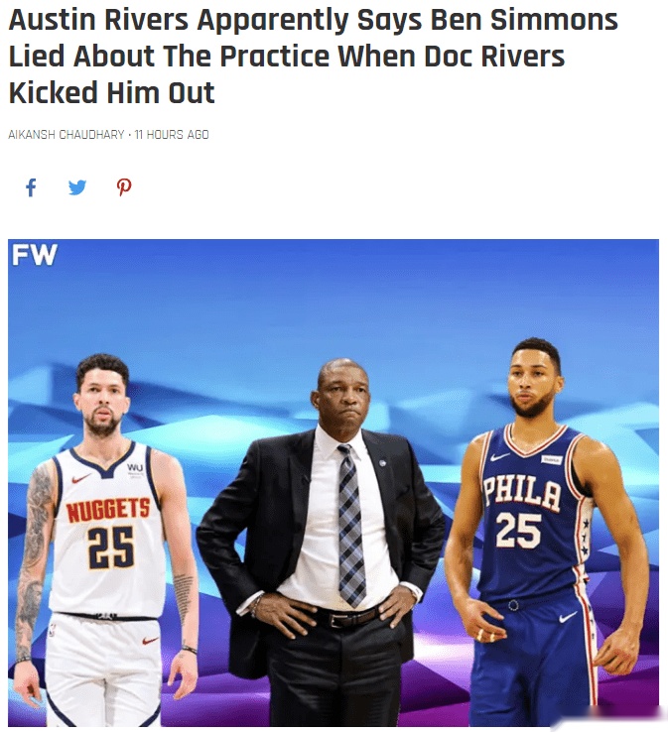Click "Doc Rivers" in the headline

tap(494, 57)
